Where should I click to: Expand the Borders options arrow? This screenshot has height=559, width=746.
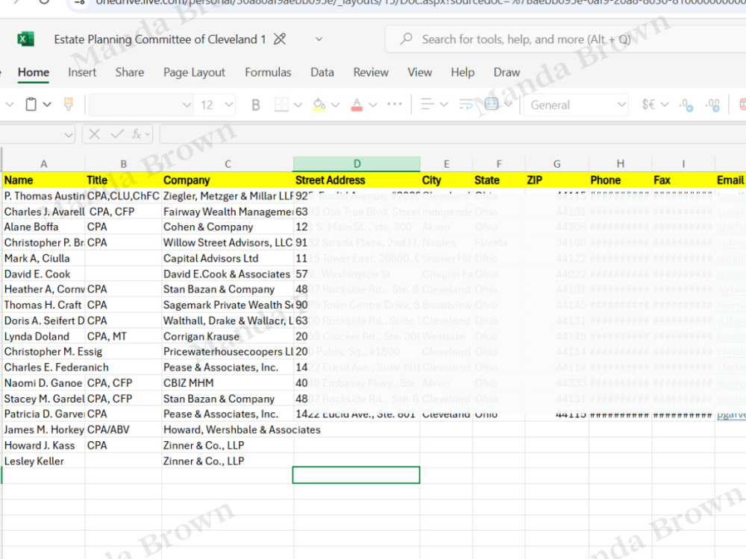point(298,104)
